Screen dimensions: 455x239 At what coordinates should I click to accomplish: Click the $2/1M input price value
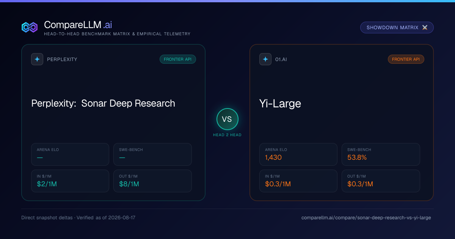coord(47,184)
